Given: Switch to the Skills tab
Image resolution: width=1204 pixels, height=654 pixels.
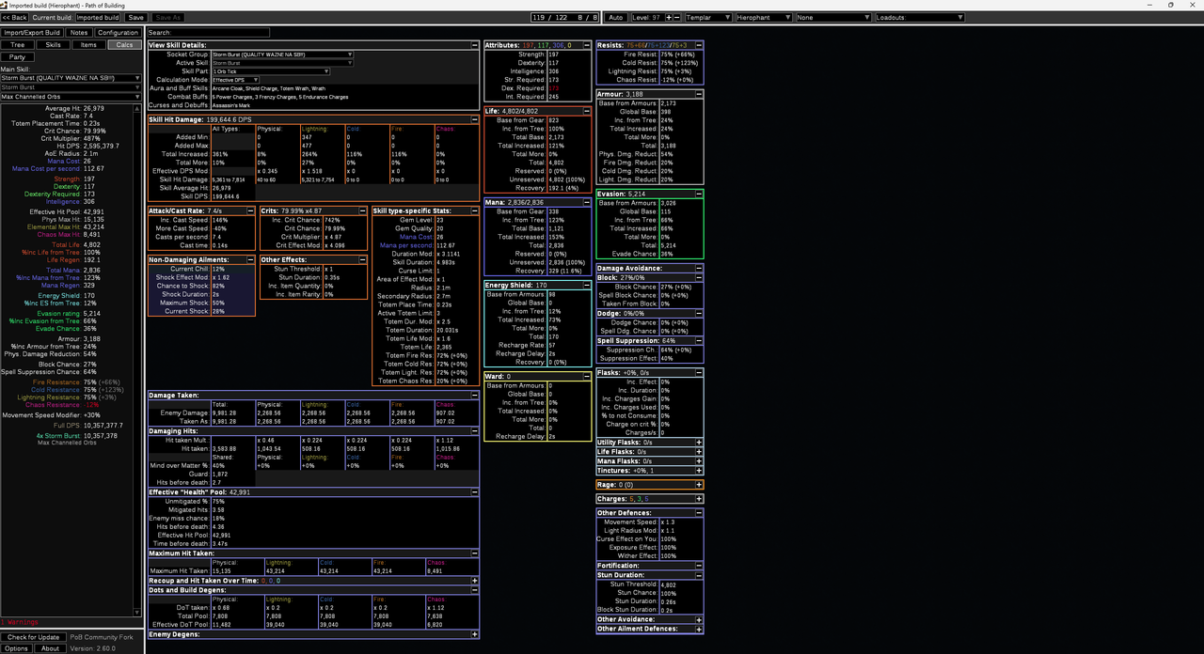Looking at the screenshot, I should 53,45.
